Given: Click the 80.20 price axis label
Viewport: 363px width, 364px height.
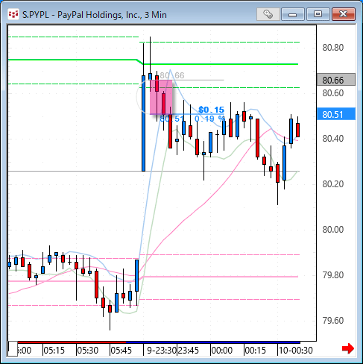Looking at the screenshot, I should pyautogui.click(x=333, y=184).
